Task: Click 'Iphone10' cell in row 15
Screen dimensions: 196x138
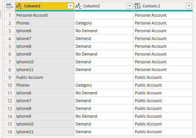Action: [x=44, y=124]
